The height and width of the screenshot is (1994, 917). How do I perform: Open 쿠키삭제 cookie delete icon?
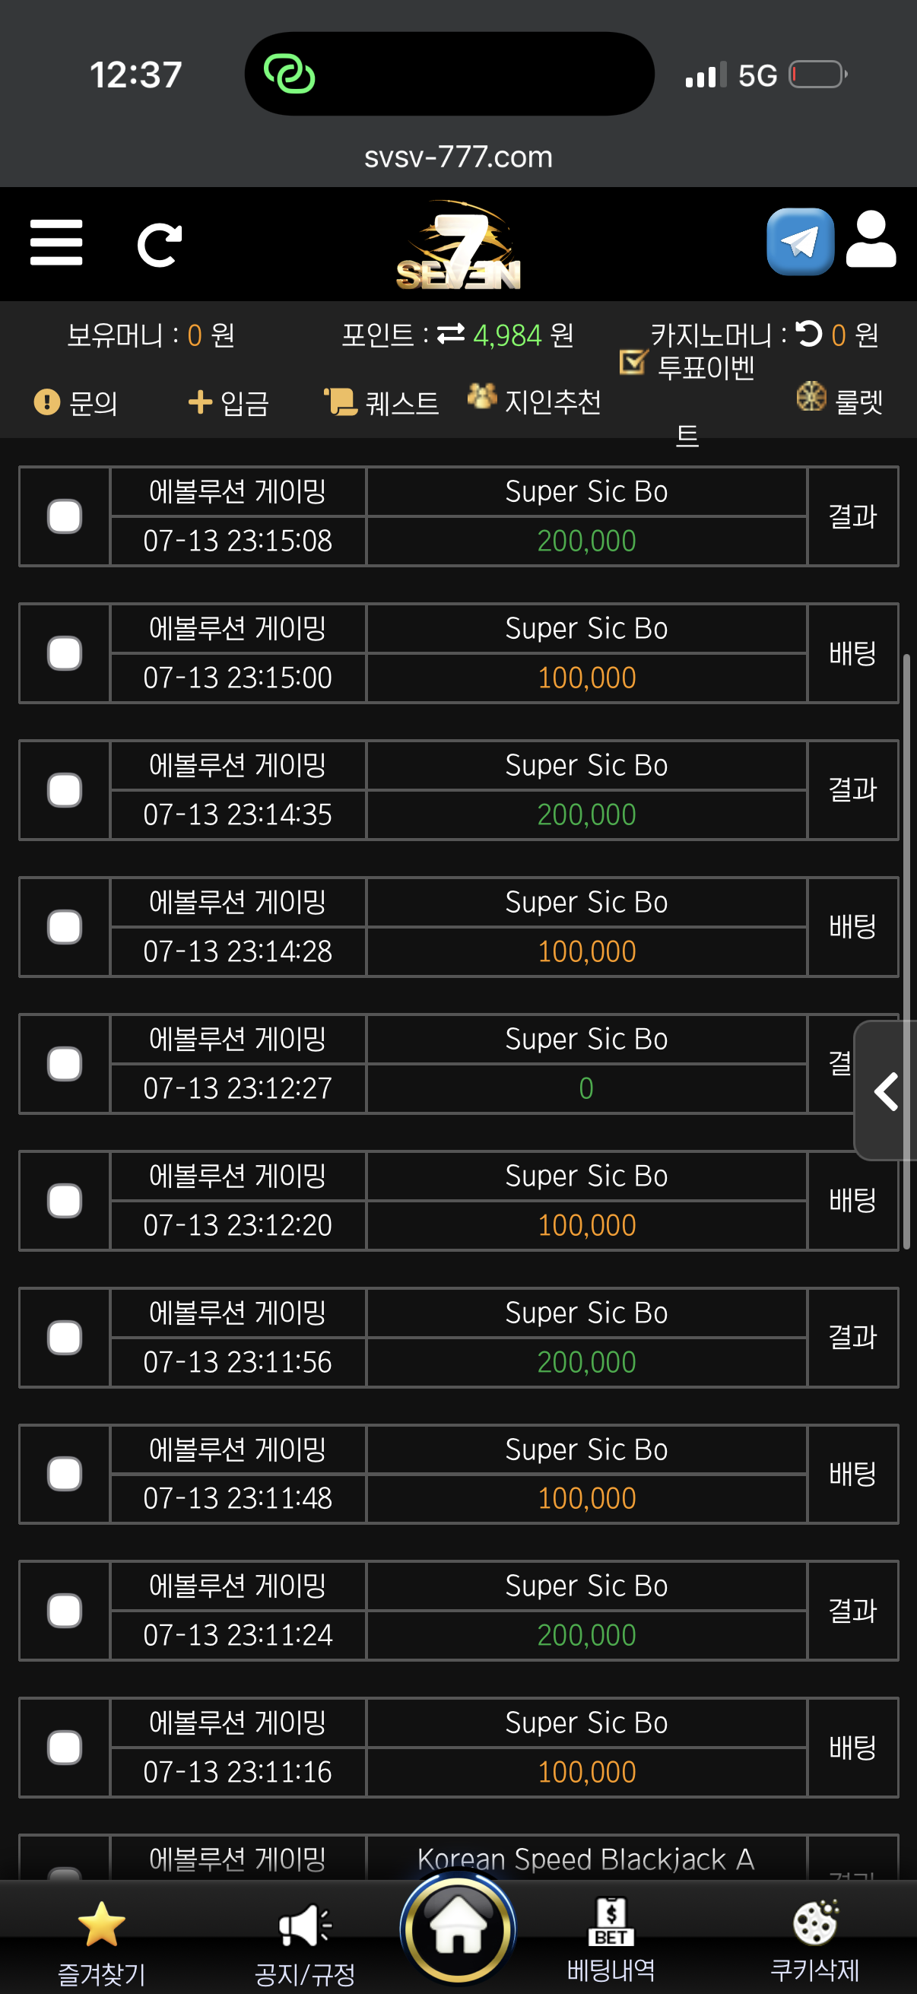(x=815, y=1923)
